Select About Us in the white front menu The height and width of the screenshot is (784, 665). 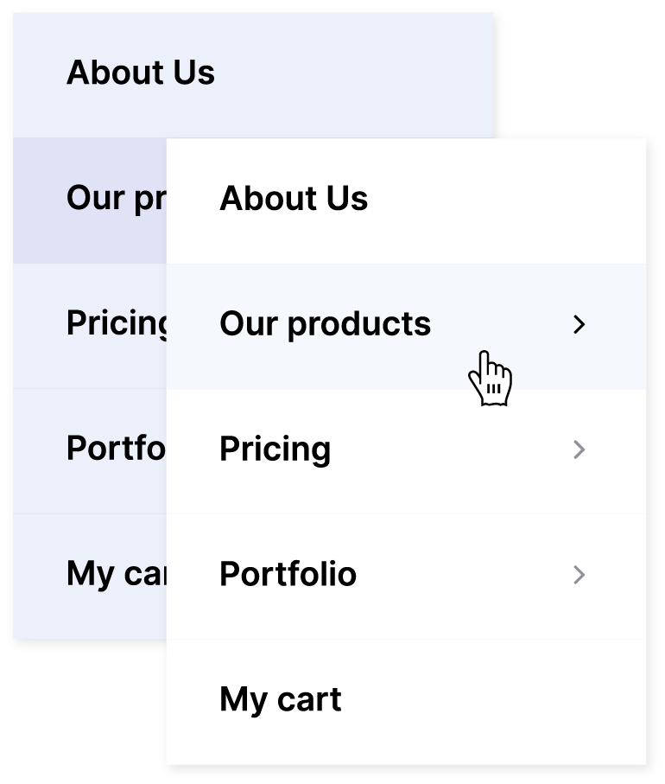(294, 199)
